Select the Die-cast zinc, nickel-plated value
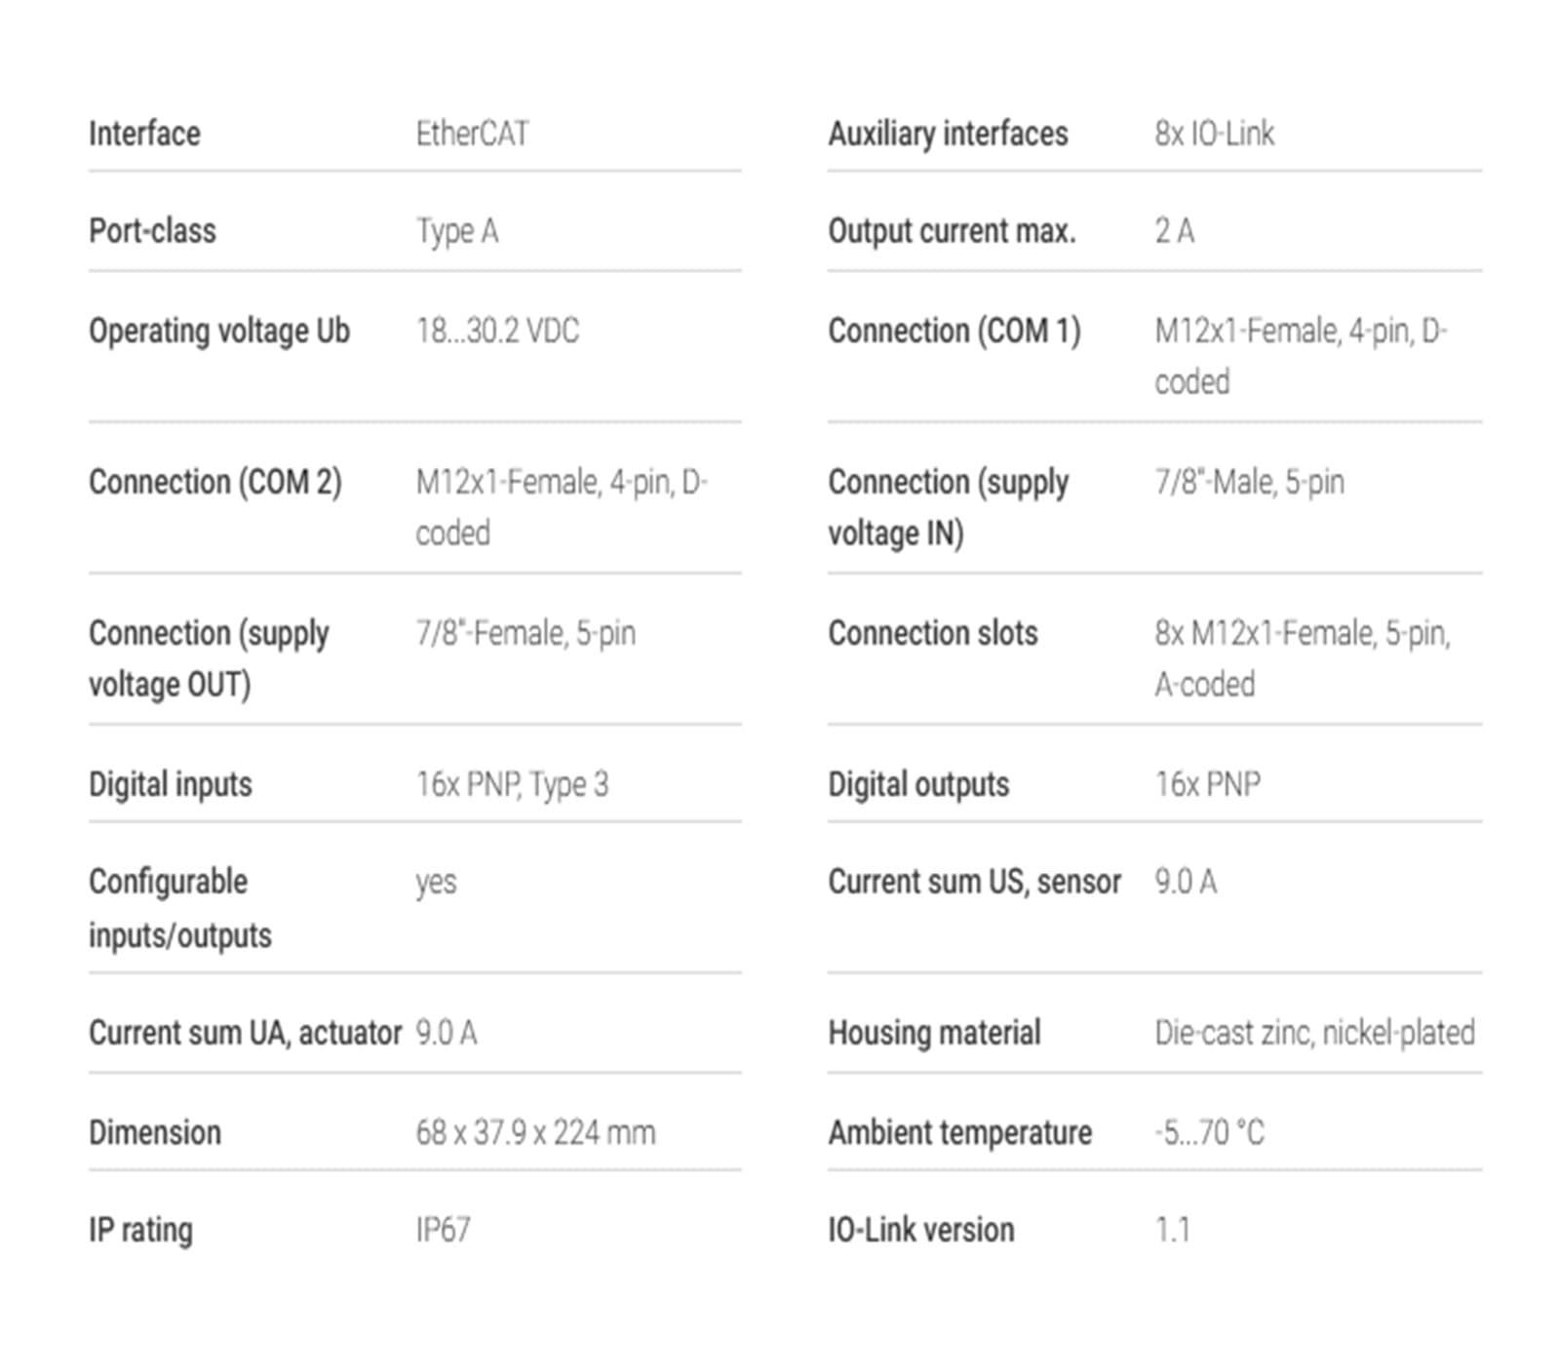Image resolution: width=1560 pixels, height=1345 pixels. click(x=1314, y=1033)
